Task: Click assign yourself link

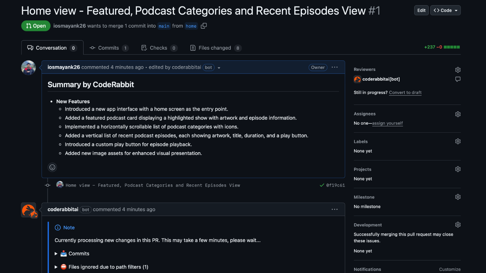Action: click(387, 123)
